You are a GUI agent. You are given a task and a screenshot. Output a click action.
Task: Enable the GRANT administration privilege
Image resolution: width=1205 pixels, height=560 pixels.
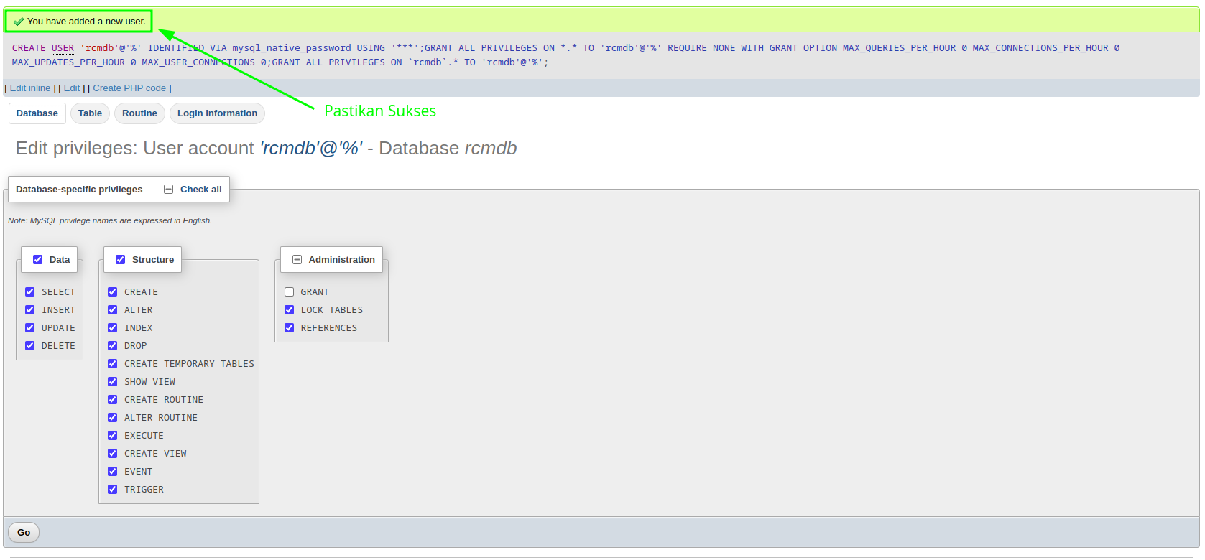click(290, 292)
